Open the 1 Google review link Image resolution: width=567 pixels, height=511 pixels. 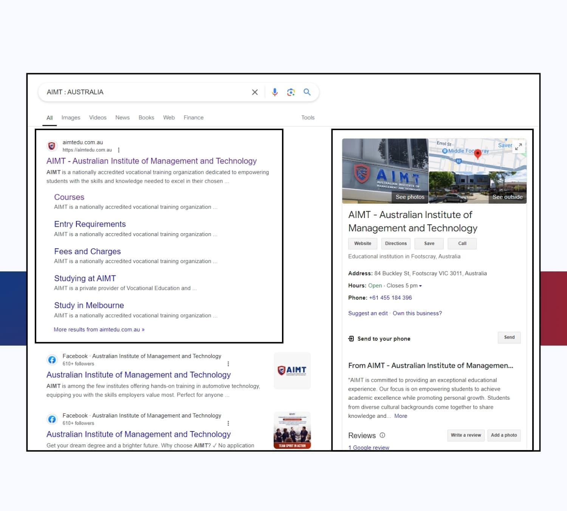pyautogui.click(x=369, y=447)
